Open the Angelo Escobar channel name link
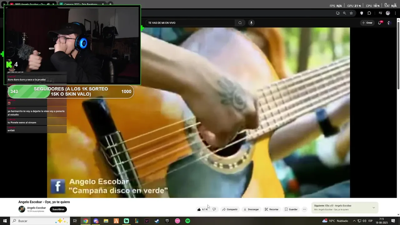Viewport: 400px width, 225px height. coord(36,208)
